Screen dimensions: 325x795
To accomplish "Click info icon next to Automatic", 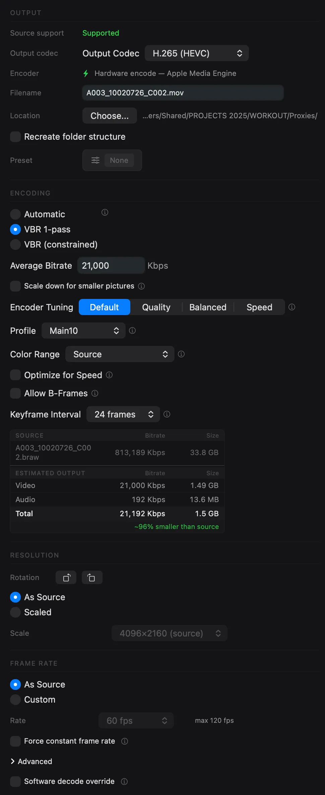I will [105, 212].
